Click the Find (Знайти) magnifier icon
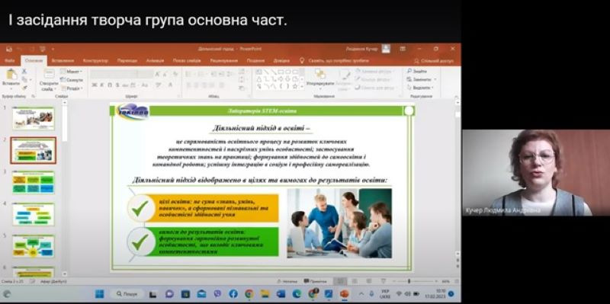The width and height of the screenshot is (610, 304). [409, 71]
